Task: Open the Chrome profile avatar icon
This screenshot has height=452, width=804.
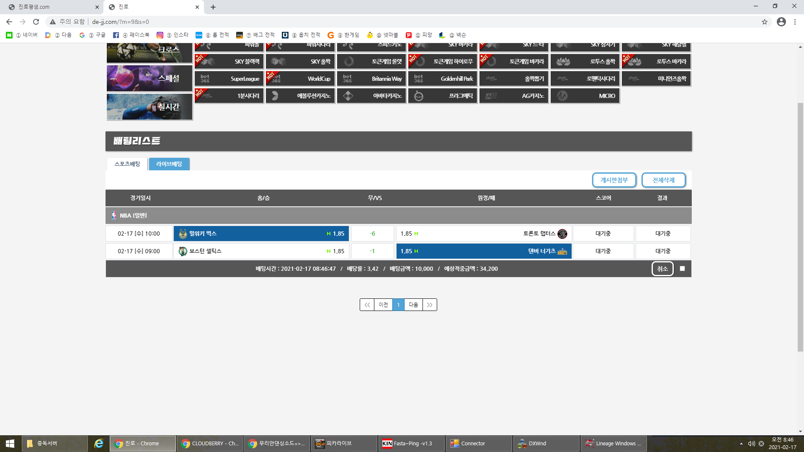Action: [x=781, y=22]
